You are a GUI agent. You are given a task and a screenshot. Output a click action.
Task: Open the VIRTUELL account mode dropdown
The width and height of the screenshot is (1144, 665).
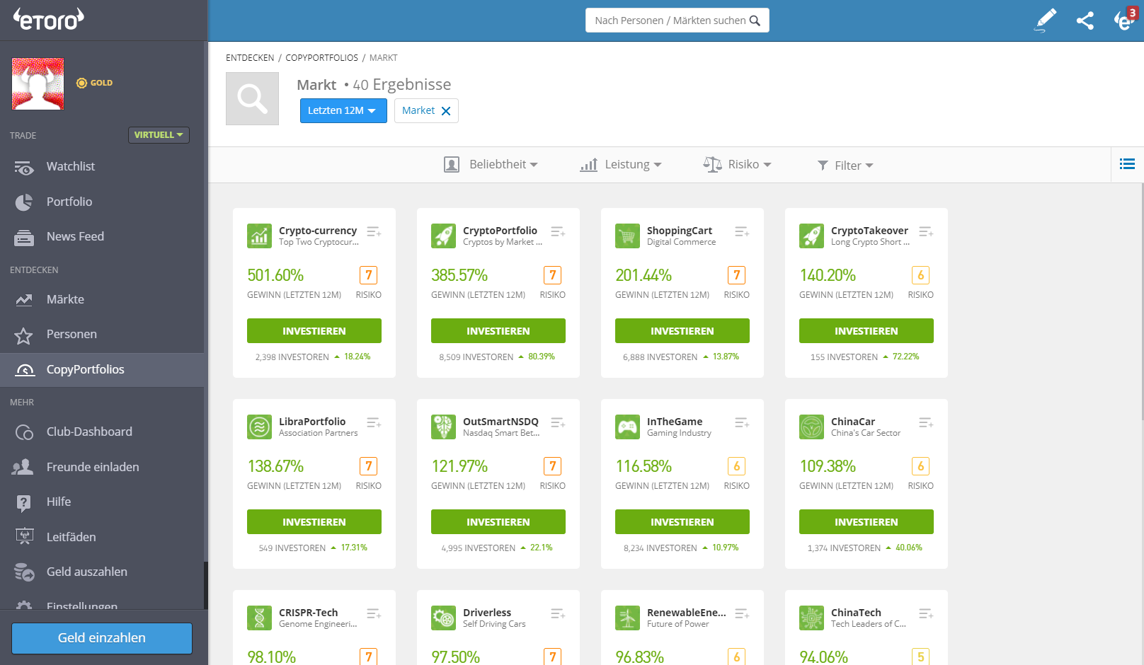[x=159, y=134]
